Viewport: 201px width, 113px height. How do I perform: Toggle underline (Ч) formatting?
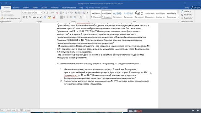coord(30,17)
